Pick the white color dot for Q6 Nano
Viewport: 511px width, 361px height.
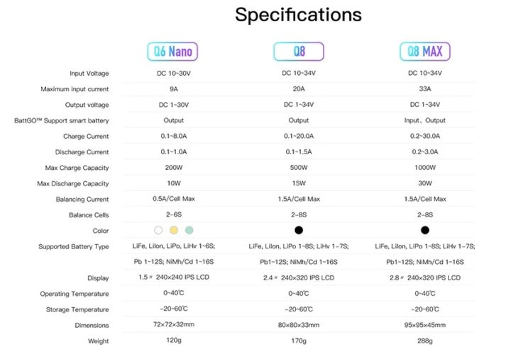tap(158, 230)
